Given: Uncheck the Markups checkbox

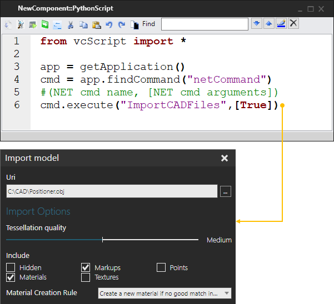Looking at the screenshot, I should [86, 267].
